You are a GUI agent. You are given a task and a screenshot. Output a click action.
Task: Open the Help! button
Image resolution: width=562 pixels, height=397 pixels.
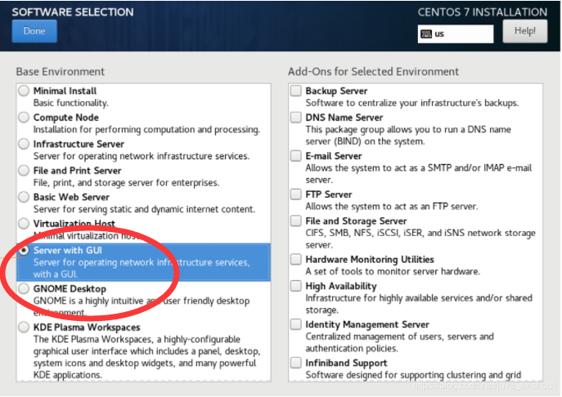[524, 31]
